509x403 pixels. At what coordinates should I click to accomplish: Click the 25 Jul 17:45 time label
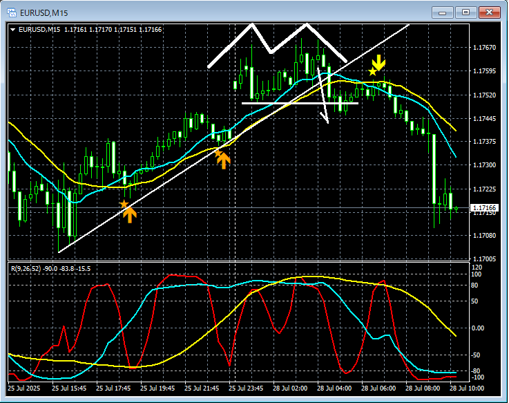click(113, 388)
